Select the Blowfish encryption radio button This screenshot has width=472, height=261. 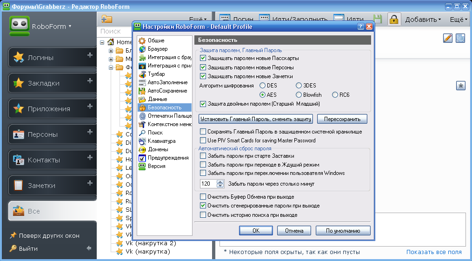tap(299, 95)
